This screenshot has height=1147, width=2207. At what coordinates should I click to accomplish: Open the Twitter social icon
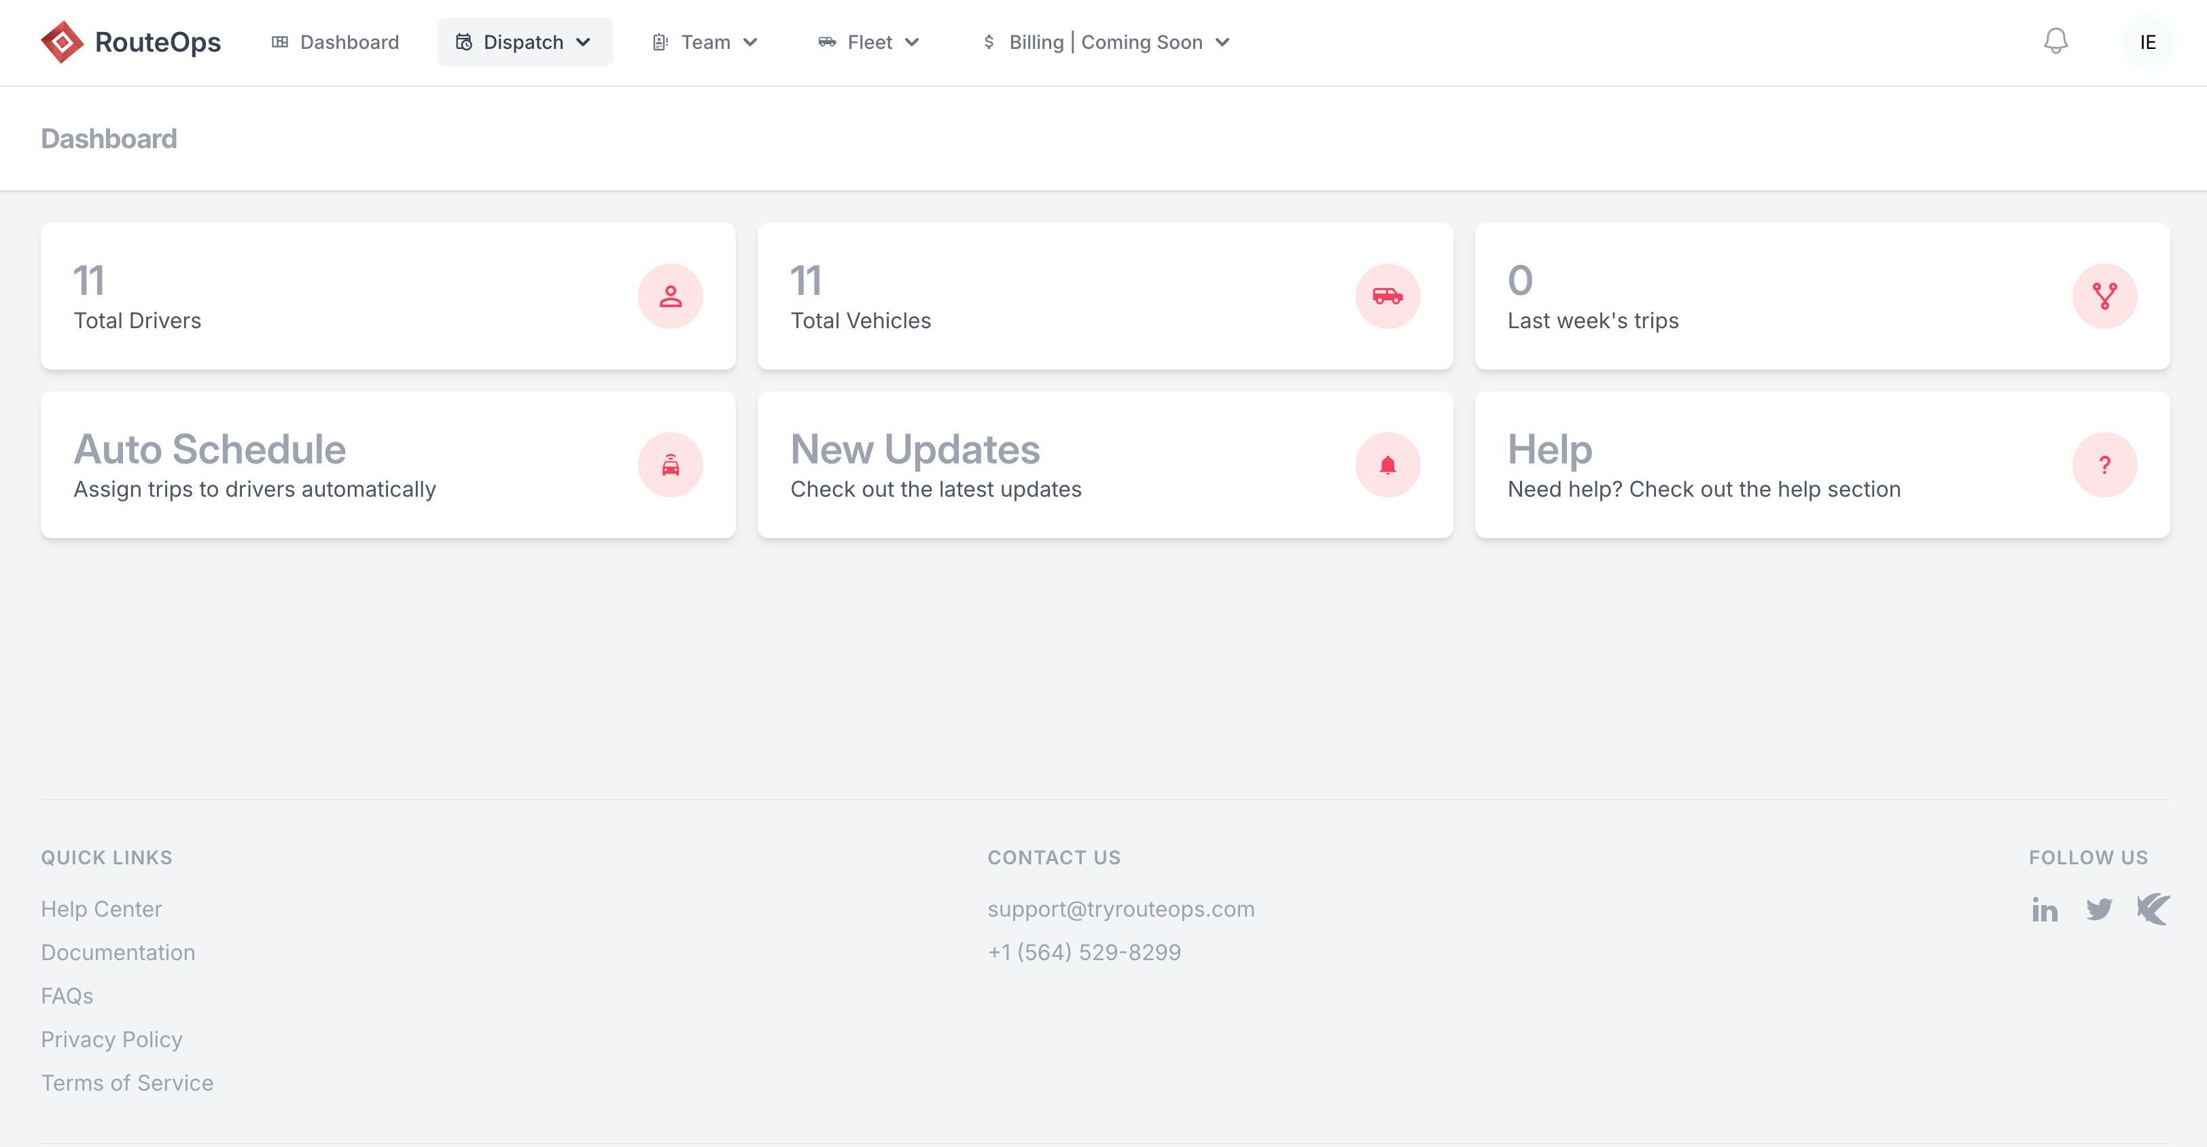point(2099,910)
